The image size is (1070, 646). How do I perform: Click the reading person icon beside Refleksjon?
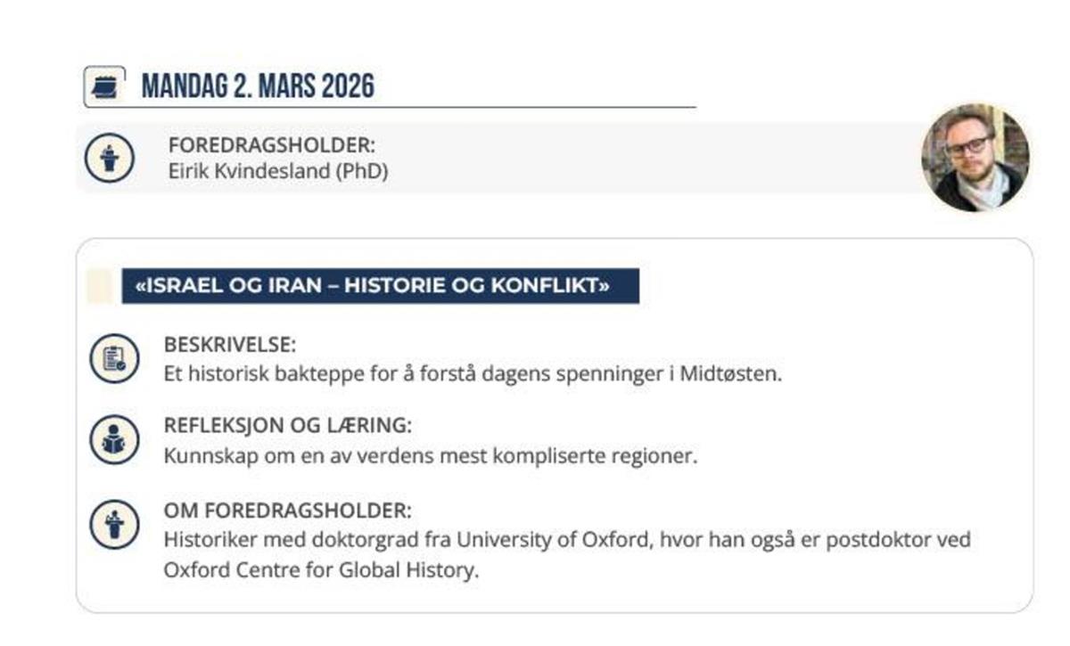click(114, 439)
